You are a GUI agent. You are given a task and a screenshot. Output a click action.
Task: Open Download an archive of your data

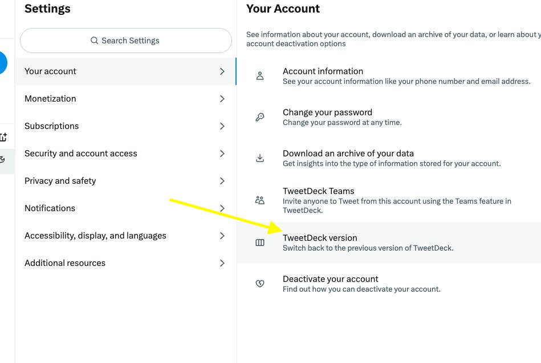pyautogui.click(x=348, y=154)
